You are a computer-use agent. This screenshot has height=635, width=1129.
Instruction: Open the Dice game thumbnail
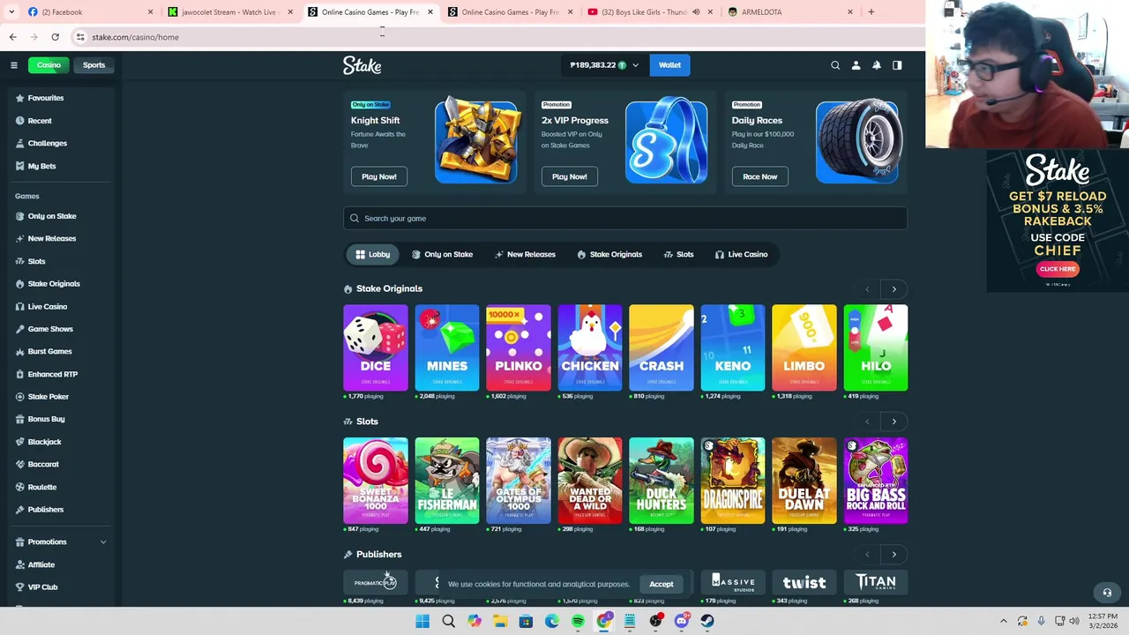point(376,347)
